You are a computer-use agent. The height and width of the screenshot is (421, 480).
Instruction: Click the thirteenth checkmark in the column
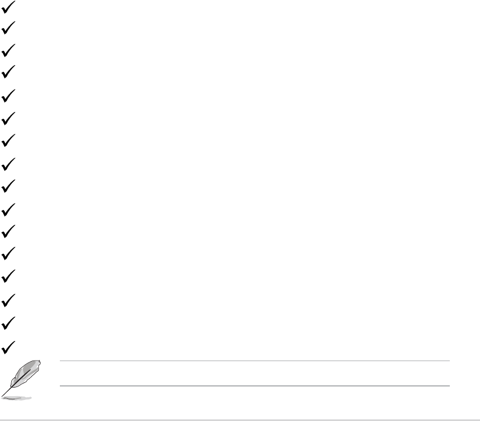(9, 276)
